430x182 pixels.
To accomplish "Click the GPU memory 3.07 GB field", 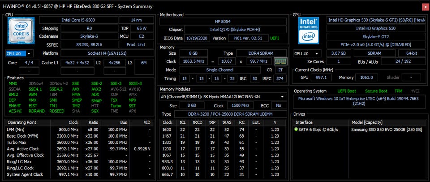I will coord(339,53).
